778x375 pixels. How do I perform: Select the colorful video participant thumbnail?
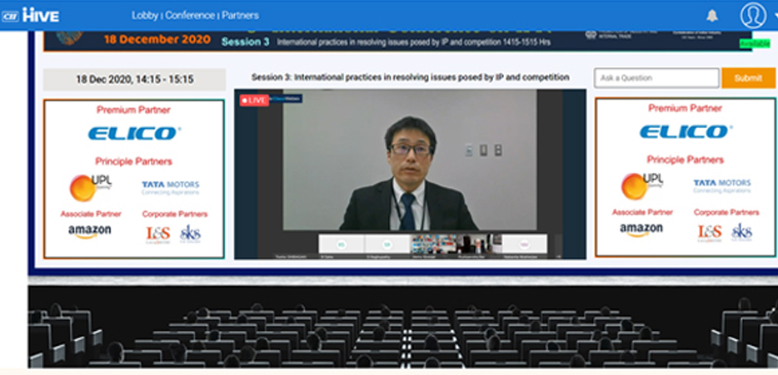point(434,244)
